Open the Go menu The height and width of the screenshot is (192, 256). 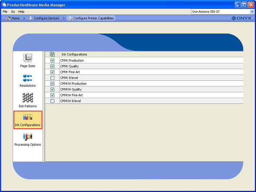coord(13,12)
